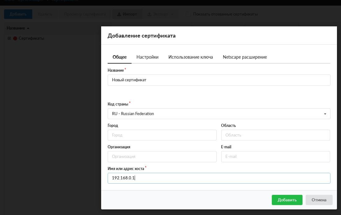
Task: Toggle Показать отозванные сертификаты checkbox
Action: pos(188,14)
